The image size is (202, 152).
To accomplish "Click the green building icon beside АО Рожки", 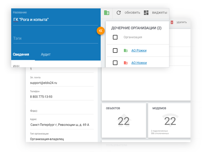I will 126,50.
